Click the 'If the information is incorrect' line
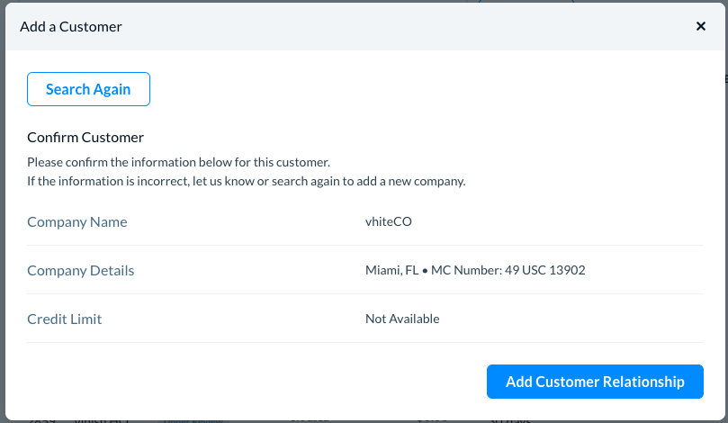The height and width of the screenshot is (423, 728). pyautogui.click(x=246, y=181)
